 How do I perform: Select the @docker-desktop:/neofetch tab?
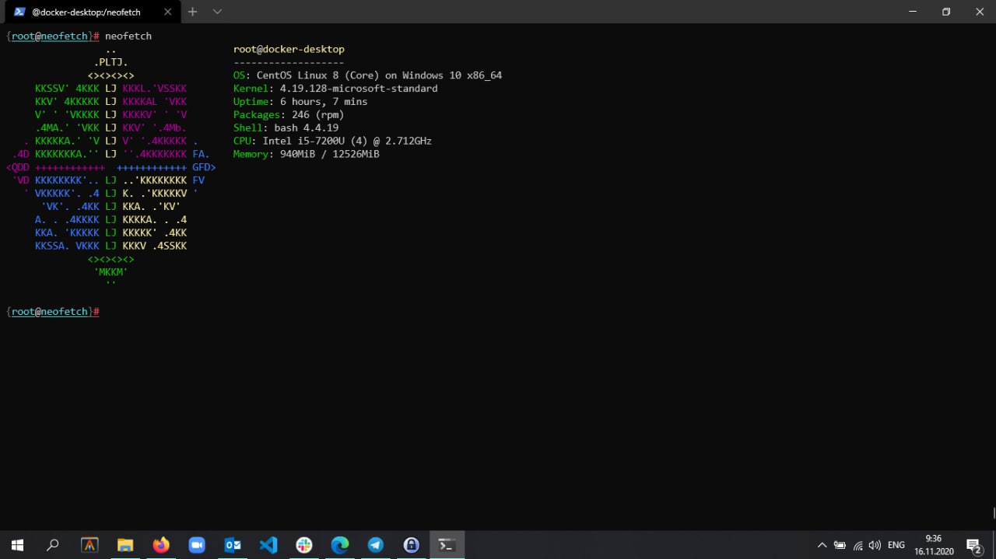(x=86, y=12)
